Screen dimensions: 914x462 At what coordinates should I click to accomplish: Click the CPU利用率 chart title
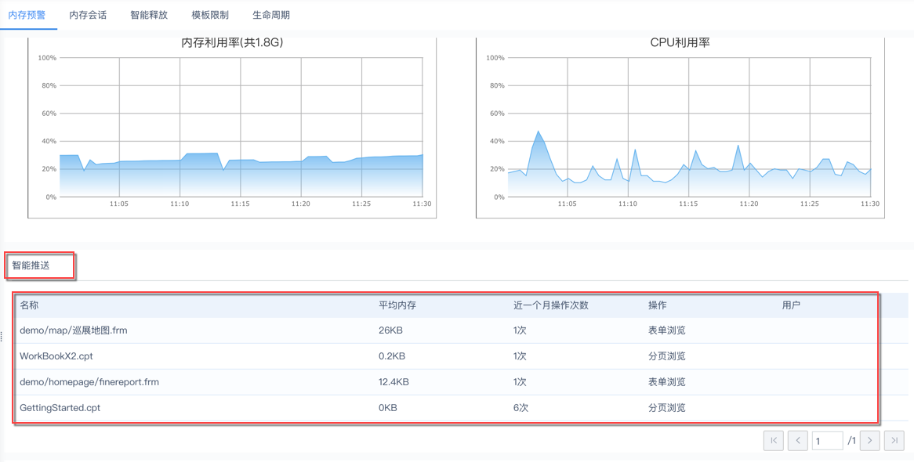coord(680,42)
